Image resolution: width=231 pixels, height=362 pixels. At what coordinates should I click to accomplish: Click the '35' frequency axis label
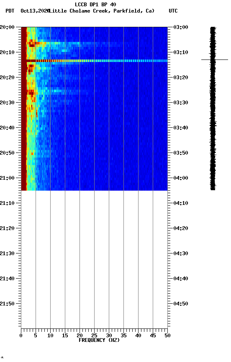123,336
